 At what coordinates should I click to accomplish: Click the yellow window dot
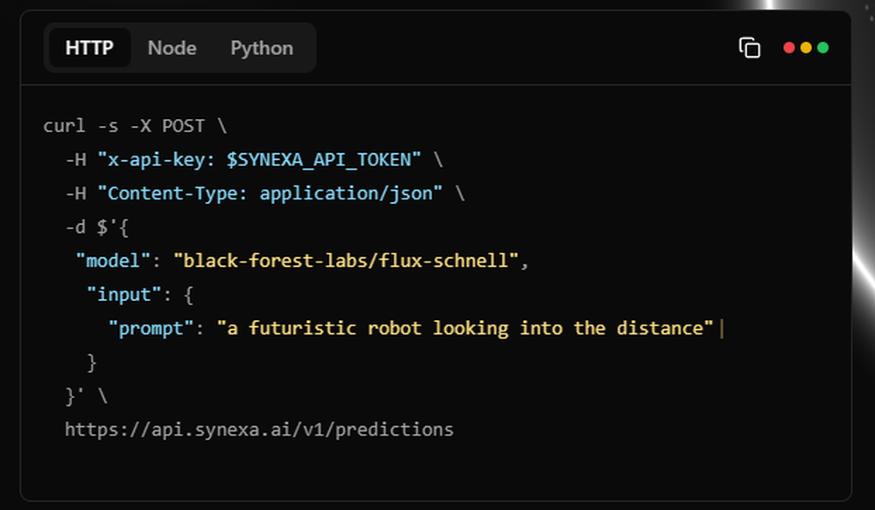[x=806, y=48]
